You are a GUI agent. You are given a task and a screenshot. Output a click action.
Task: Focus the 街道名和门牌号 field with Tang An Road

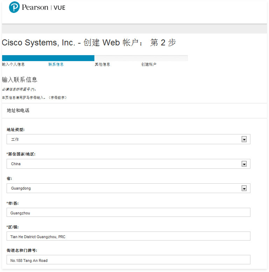(128, 260)
